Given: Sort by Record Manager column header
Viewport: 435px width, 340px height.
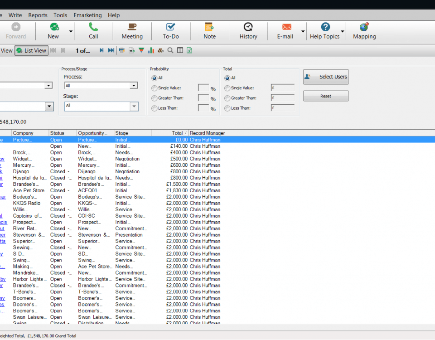Looking at the screenshot, I should pyautogui.click(x=207, y=133).
